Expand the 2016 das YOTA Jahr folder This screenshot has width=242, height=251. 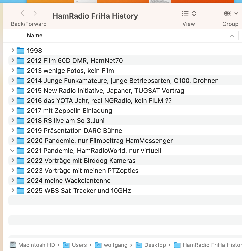[x=13, y=101]
